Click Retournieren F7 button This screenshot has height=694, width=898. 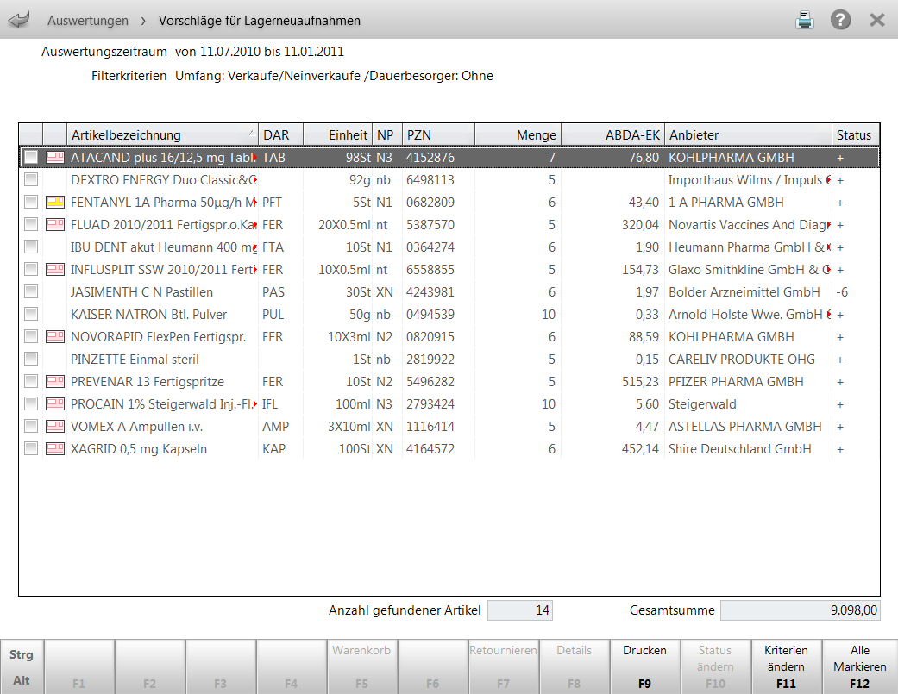tap(504, 666)
